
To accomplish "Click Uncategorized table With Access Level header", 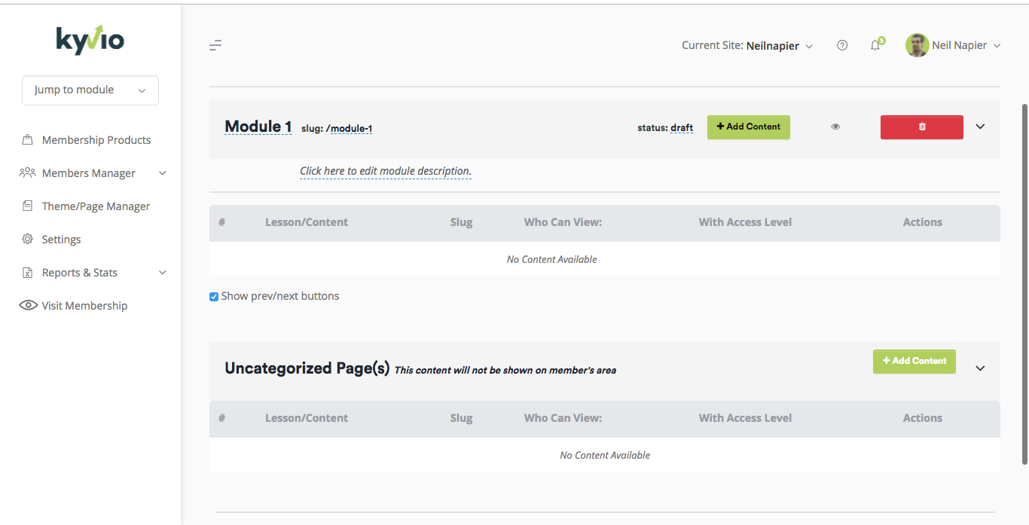I will (745, 418).
